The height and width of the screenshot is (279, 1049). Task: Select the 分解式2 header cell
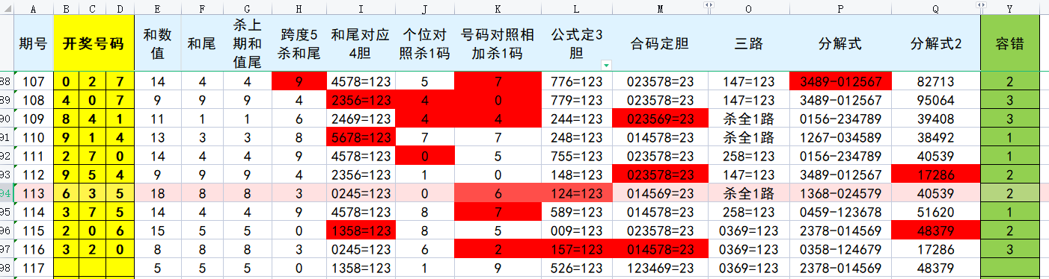[x=936, y=43]
